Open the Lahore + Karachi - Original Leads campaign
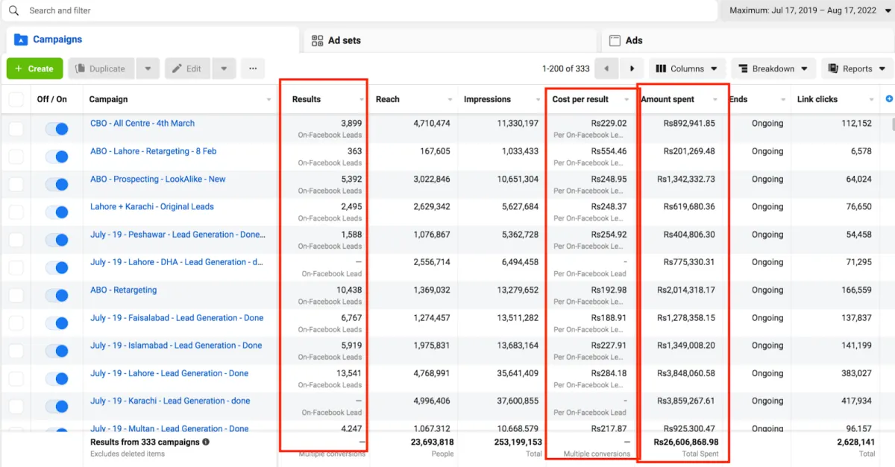This screenshot has height=467, width=895. point(152,207)
